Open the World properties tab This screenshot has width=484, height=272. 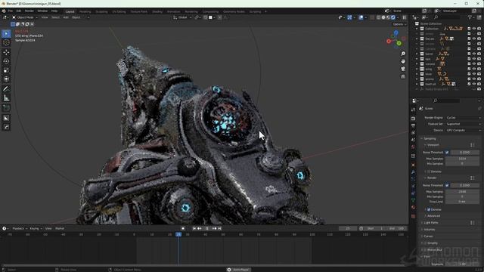coord(414,147)
